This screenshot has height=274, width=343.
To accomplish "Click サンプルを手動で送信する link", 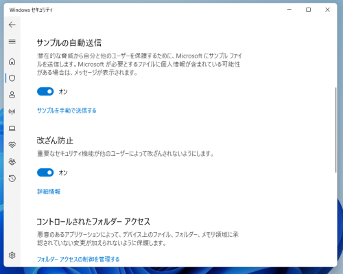I will click(67, 111).
